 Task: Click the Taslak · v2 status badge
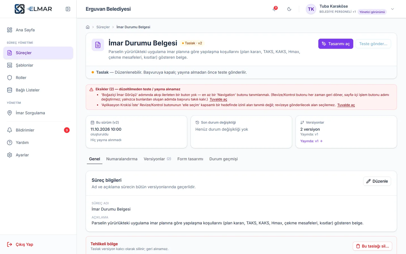(x=192, y=43)
